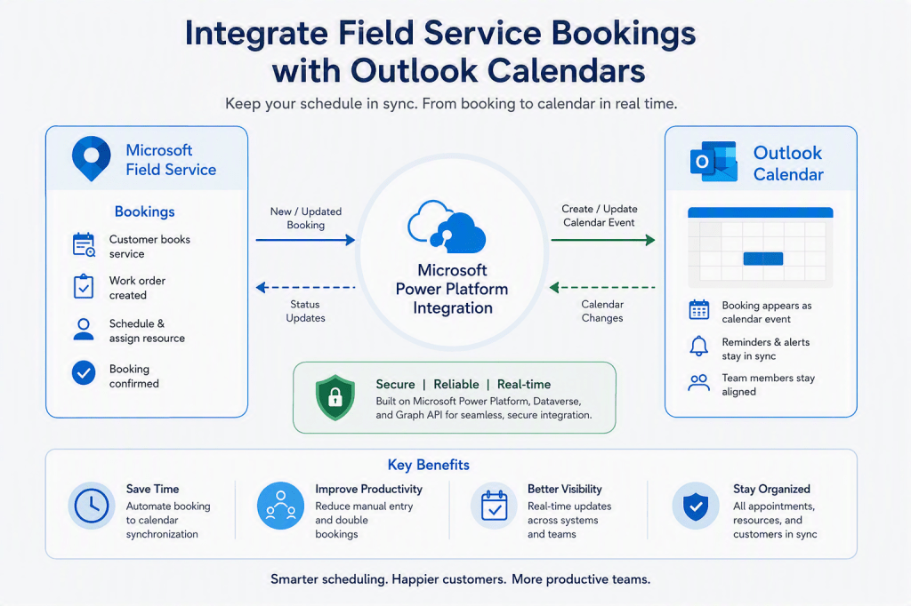Viewport: 911px width, 606px height.
Task: Click the 'Improve Productivity' benefit title
Action: click(x=368, y=490)
